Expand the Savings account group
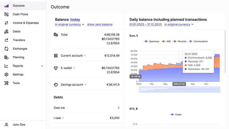Image resolution: width=229 pixels, height=129 pixels. 85,85
